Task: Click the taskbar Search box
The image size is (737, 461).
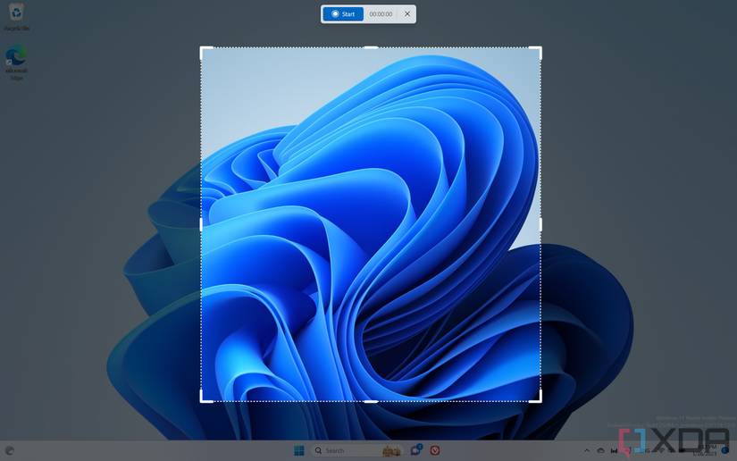Action: click(x=357, y=450)
